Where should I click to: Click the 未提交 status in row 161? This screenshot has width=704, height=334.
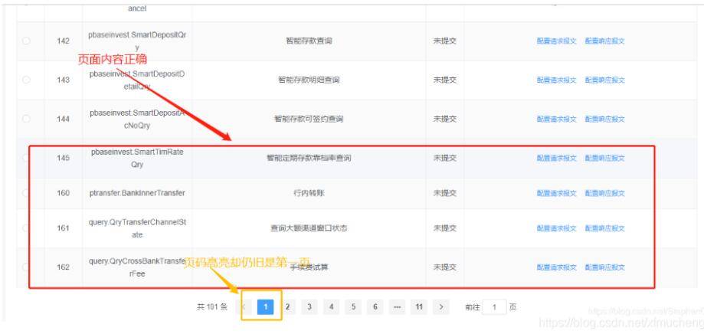tap(445, 228)
